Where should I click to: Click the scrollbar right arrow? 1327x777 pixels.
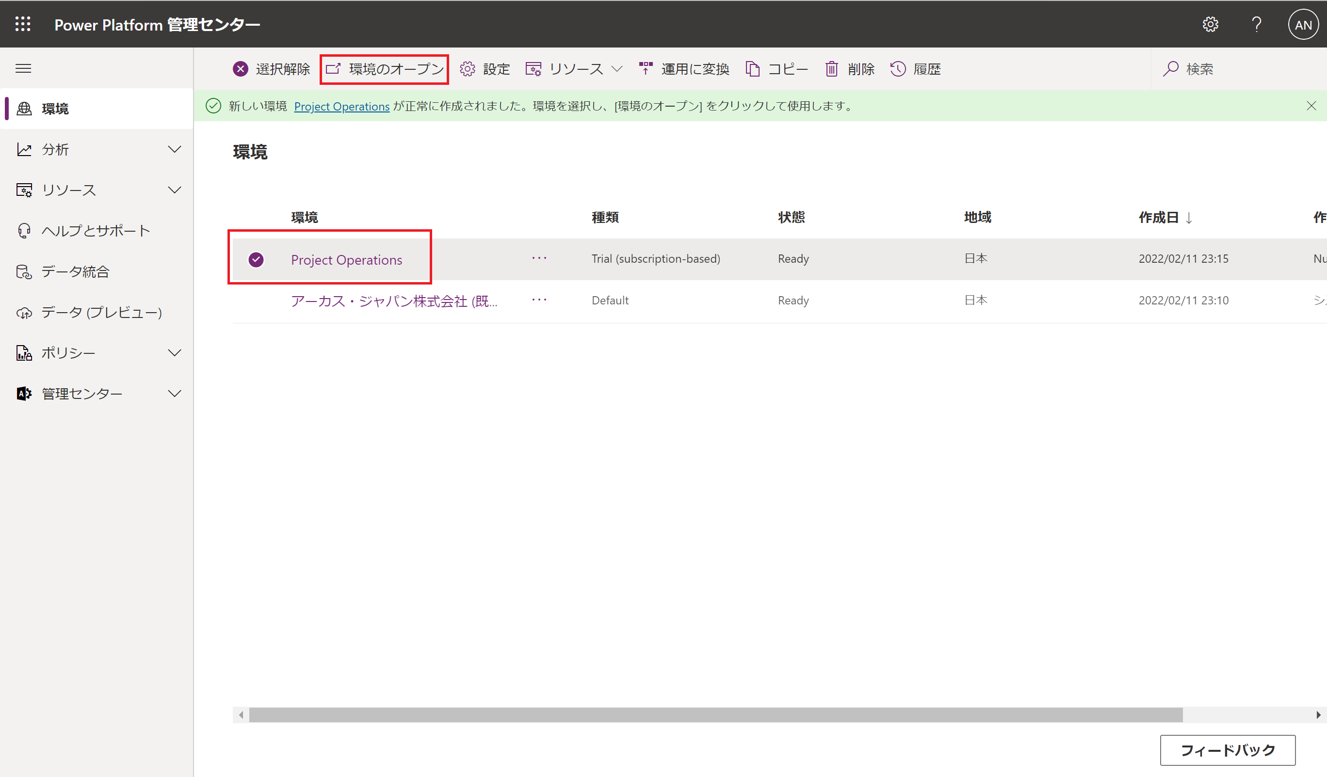(1318, 715)
